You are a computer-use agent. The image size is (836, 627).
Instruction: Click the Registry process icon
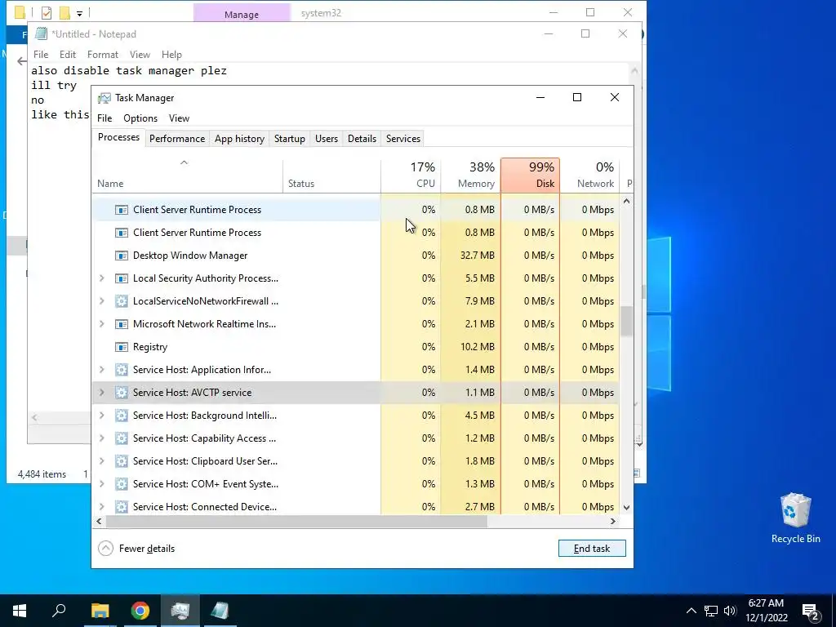pyautogui.click(x=122, y=347)
